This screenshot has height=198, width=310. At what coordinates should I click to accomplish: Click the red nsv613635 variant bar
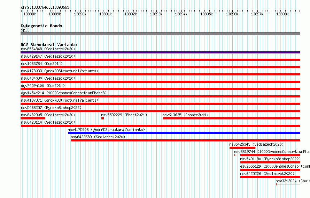coord(231,118)
